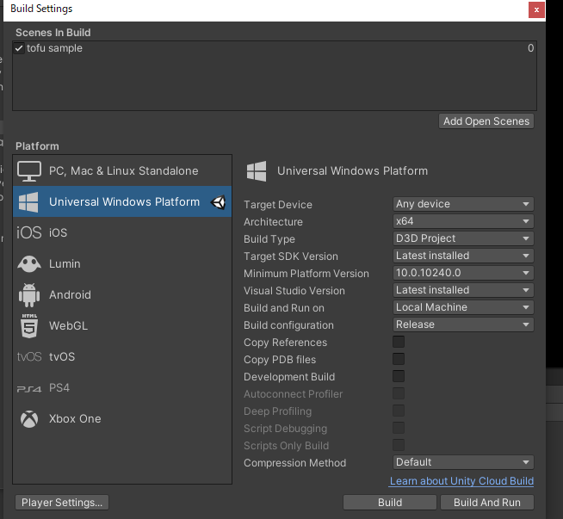Open the Build Type dropdown

[x=463, y=238]
